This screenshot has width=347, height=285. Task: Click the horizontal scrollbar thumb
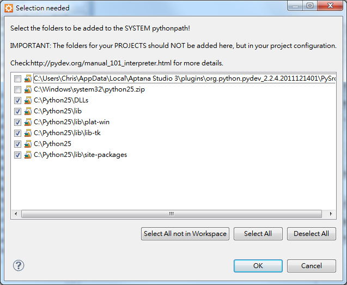coord(172,214)
